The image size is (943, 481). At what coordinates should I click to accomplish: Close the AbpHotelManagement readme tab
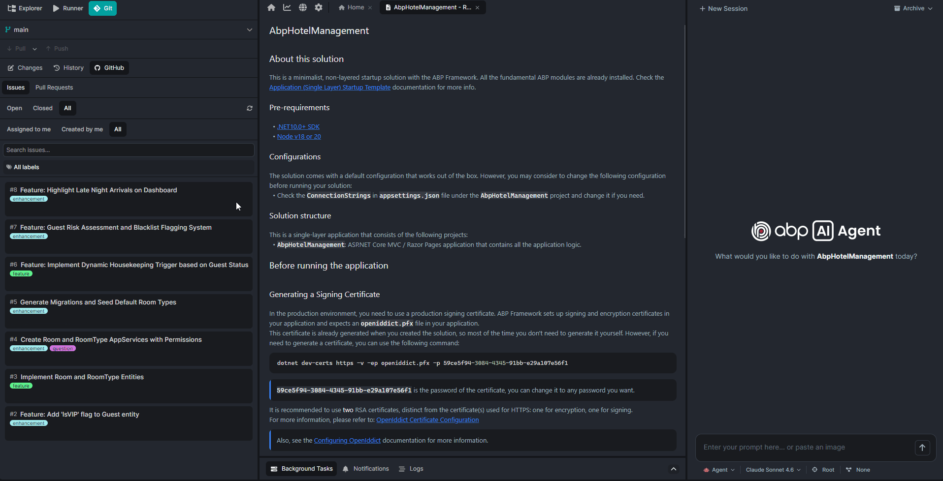(x=478, y=7)
